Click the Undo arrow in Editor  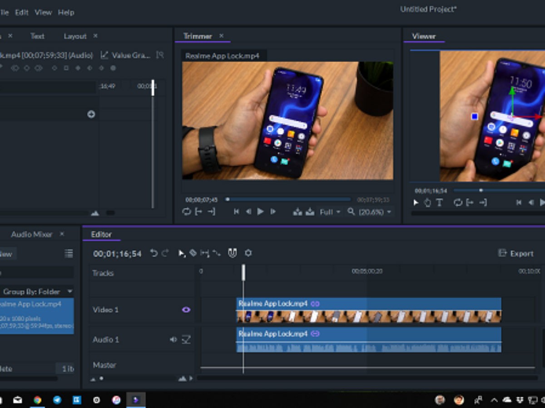[154, 253]
